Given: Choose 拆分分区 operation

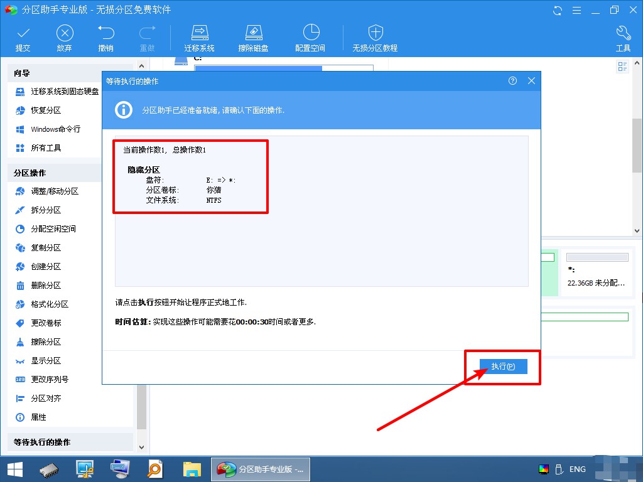Looking at the screenshot, I should point(38,210).
